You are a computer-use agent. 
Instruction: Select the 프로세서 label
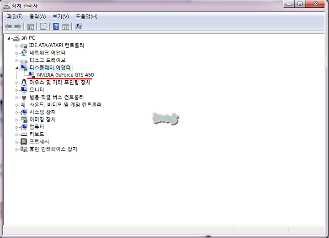(39, 142)
